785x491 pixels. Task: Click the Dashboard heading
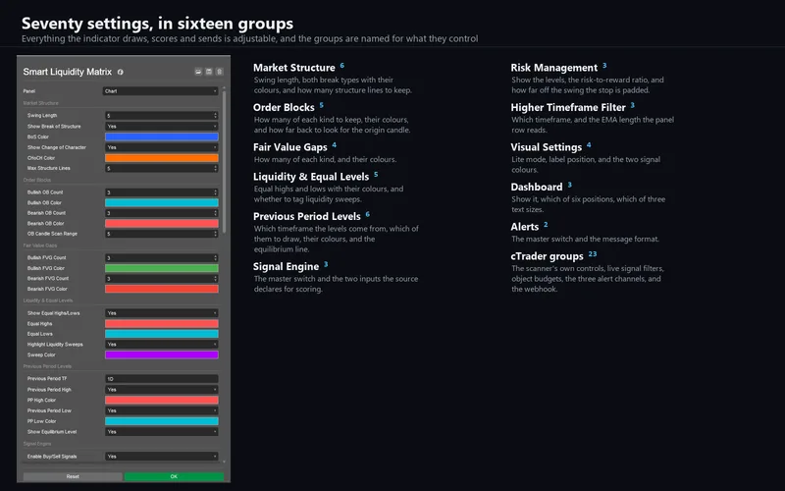pyautogui.click(x=536, y=187)
